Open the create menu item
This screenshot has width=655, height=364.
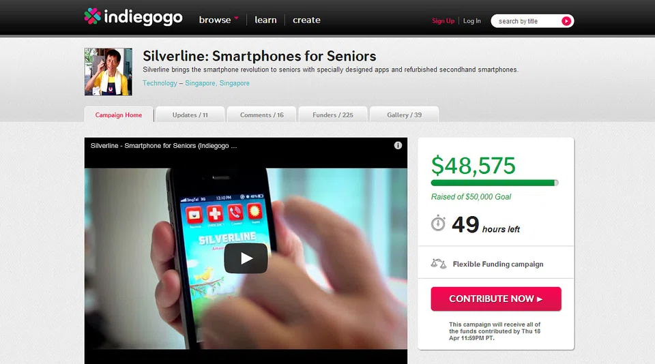[x=306, y=20]
